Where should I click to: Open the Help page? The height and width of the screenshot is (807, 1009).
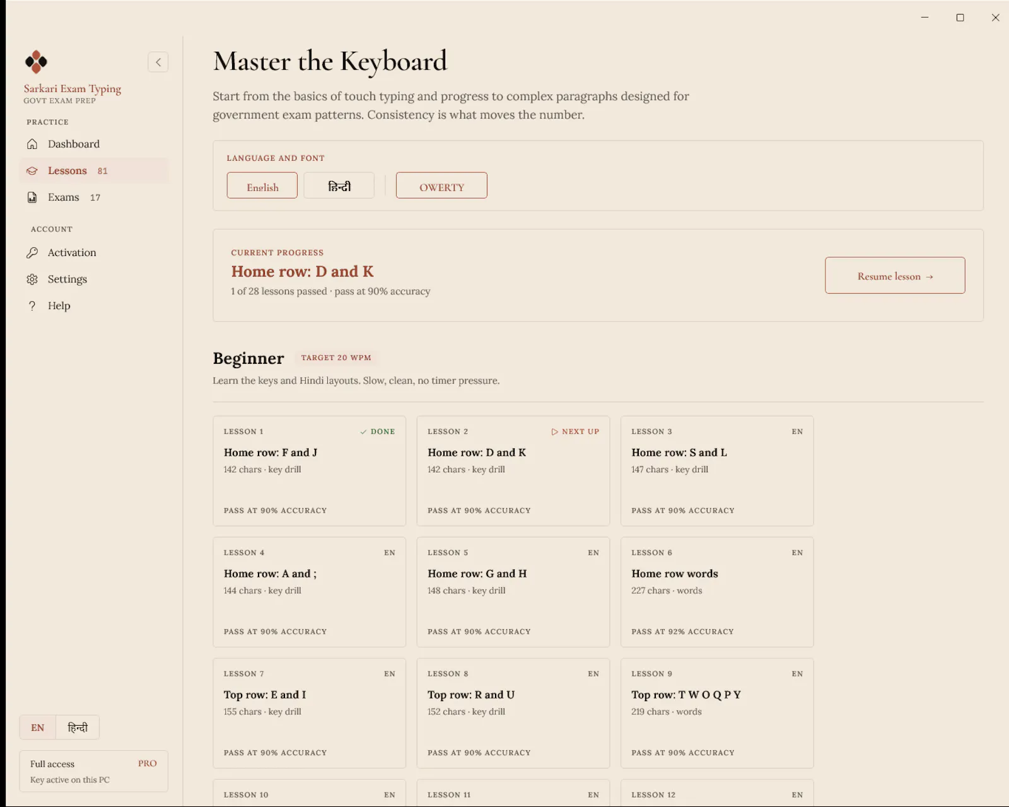(x=94, y=306)
